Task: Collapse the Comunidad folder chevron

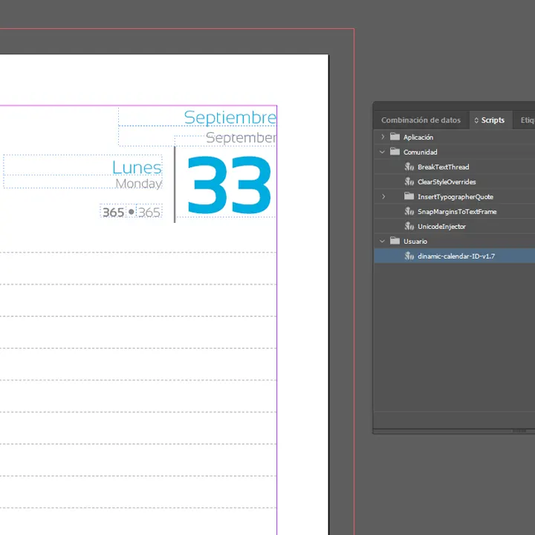Action: tap(383, 152)
